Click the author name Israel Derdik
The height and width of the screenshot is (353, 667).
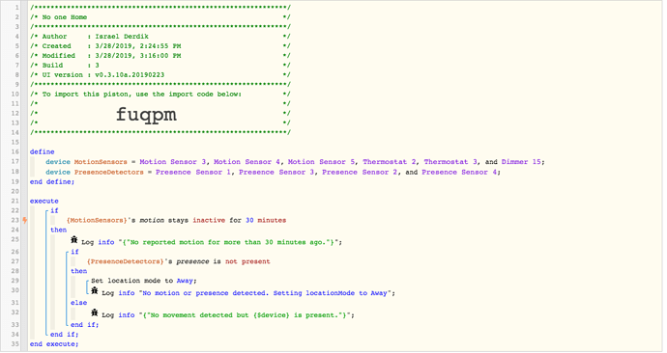122,37
